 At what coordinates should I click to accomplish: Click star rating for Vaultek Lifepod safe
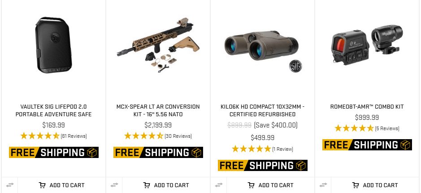[x=39, y=136]
